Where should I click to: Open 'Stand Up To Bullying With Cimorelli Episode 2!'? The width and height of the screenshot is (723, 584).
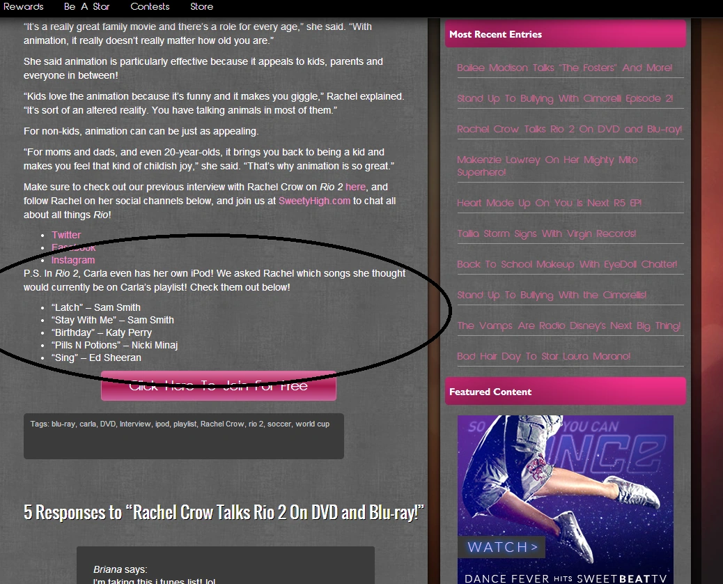click(564, 98)
